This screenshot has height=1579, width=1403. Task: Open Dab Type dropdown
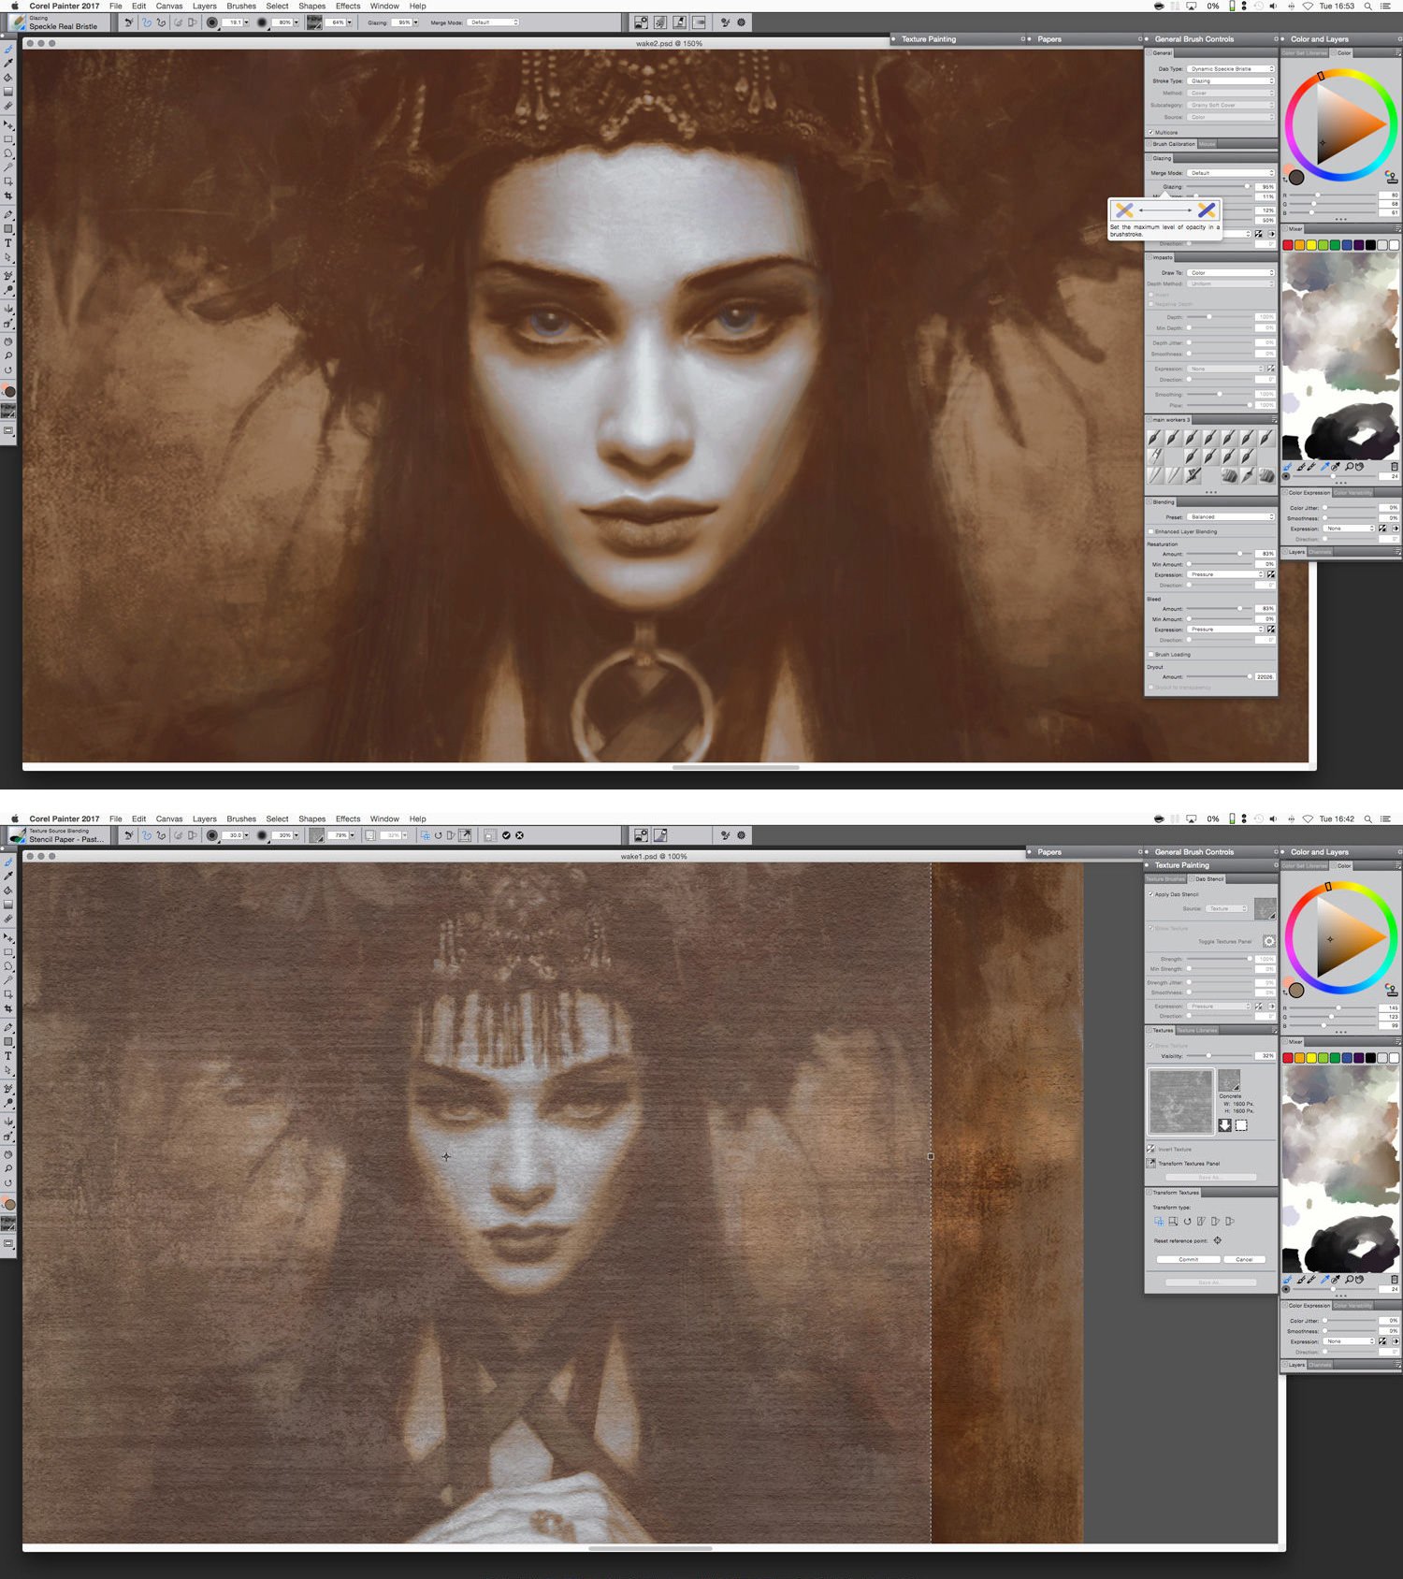(1230, 68)
